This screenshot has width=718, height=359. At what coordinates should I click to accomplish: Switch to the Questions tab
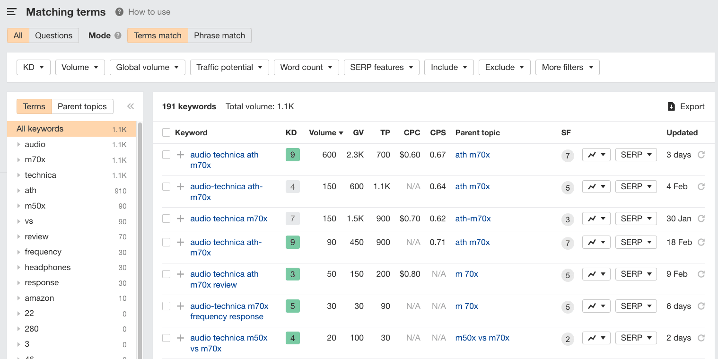point(54,35)
